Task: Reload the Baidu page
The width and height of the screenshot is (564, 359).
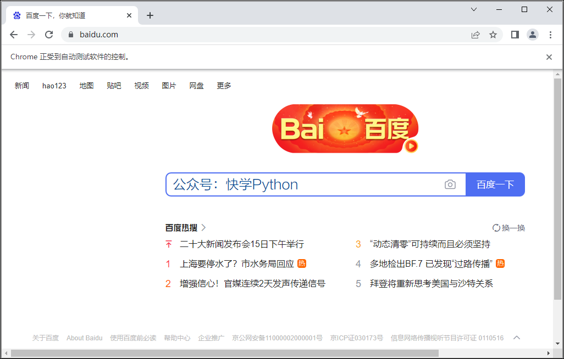Action: (x=49, y=35)
